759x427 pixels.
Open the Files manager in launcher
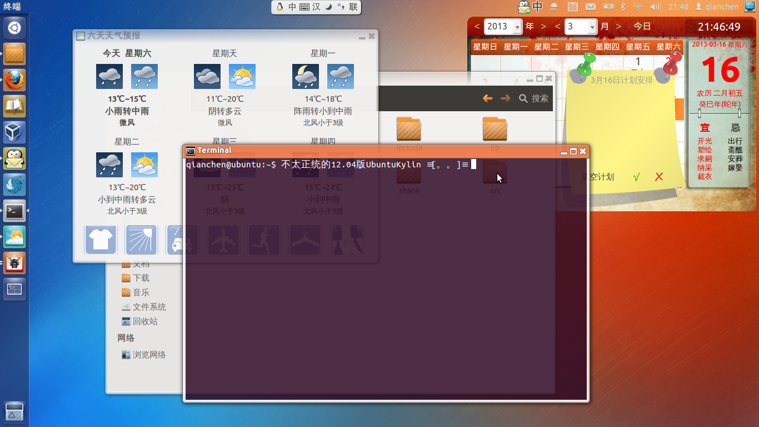14,54
